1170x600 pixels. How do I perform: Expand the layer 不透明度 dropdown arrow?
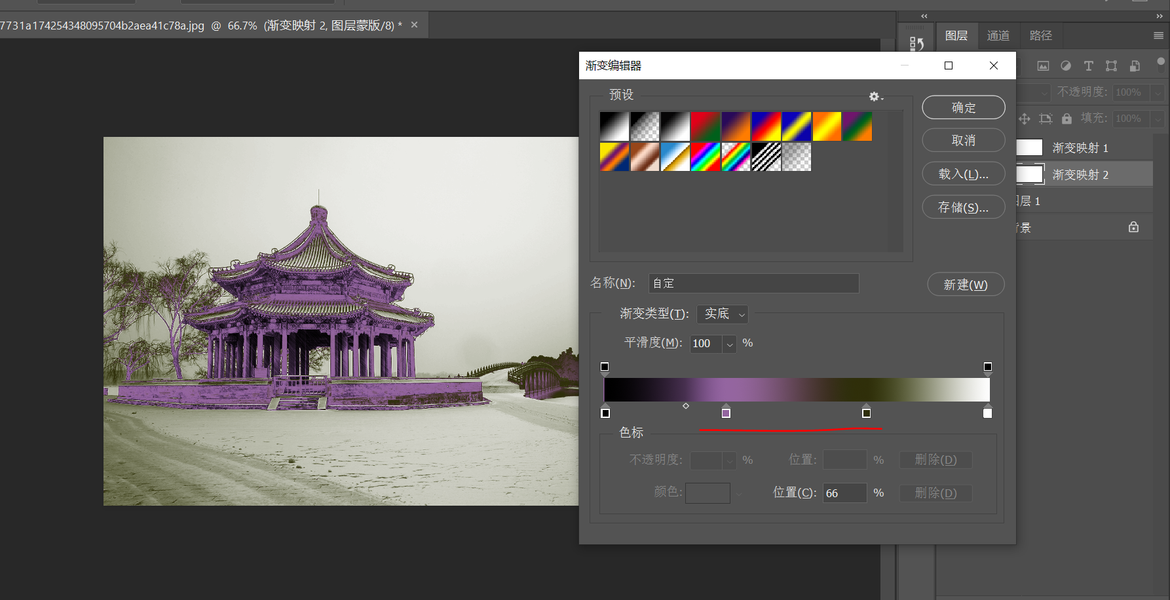point(1158,92)
